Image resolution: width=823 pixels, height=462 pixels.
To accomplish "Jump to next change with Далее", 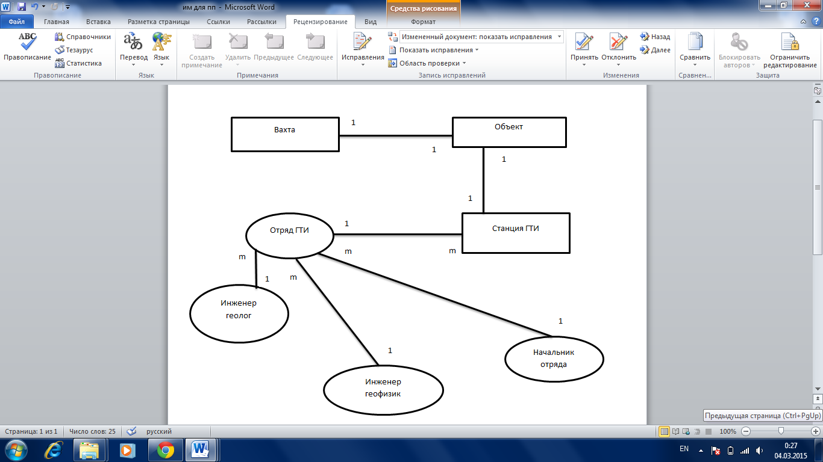I will click(x=655, y=50).
